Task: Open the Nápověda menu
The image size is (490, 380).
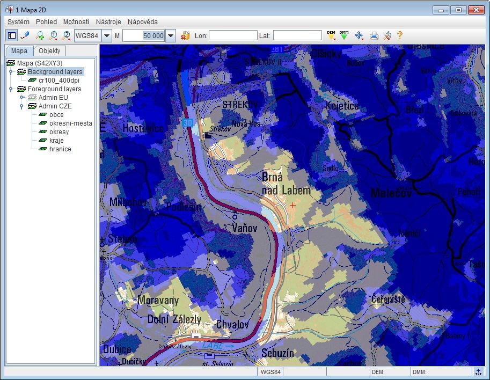Action: pyautogui.click(x=143, y=22)
